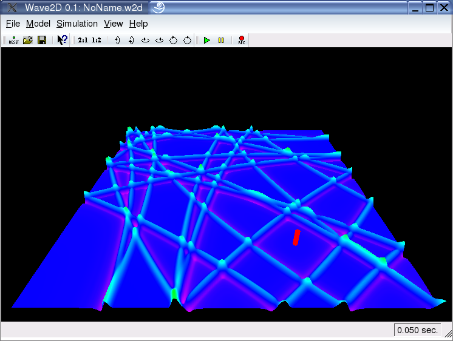453x341 pixels.
Task: Zoom out using the 1:2 button
Action: [97, 40]
